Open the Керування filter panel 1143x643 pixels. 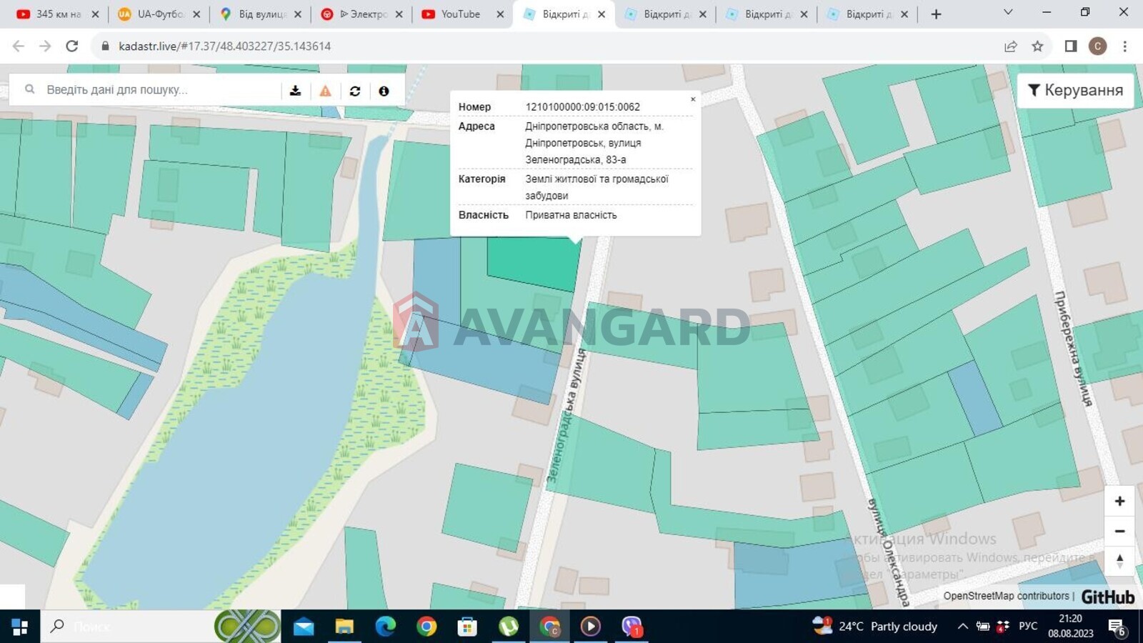pyautogui.click(x=1075, y=90)
